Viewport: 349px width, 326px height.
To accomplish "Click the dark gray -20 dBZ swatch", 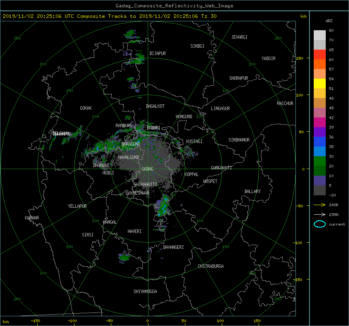I will click(320, 190).
